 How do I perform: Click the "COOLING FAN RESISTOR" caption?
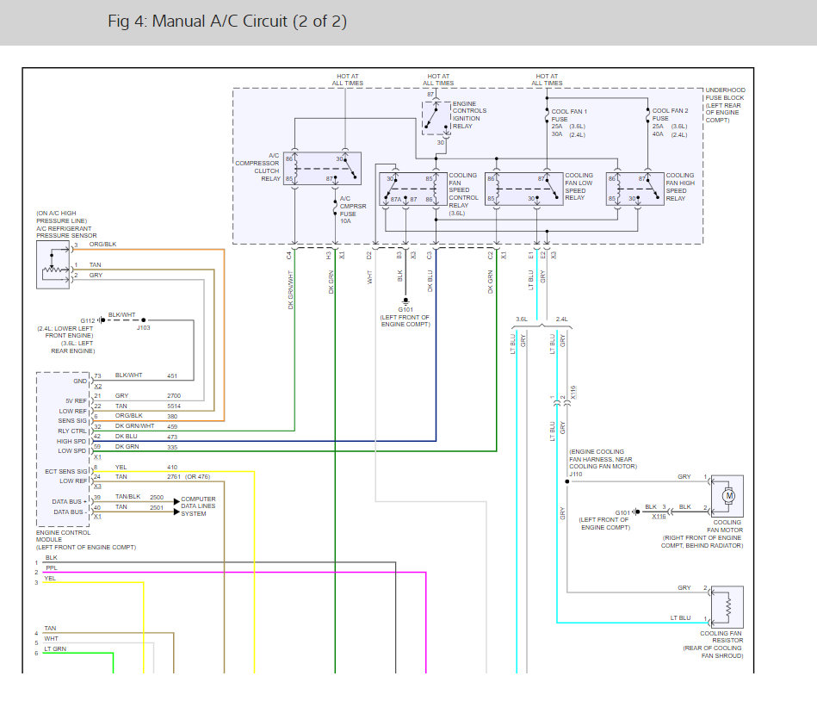721,636
